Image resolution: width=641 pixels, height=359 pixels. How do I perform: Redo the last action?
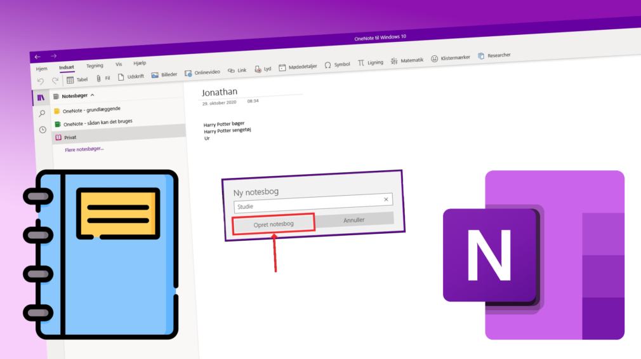[55, 80]
